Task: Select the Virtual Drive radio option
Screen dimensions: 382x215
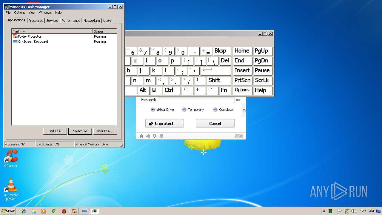Action: [162, 110]
